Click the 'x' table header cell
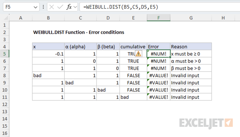The height and width of the screenshot is (137, 240). [x=48, y=47]
